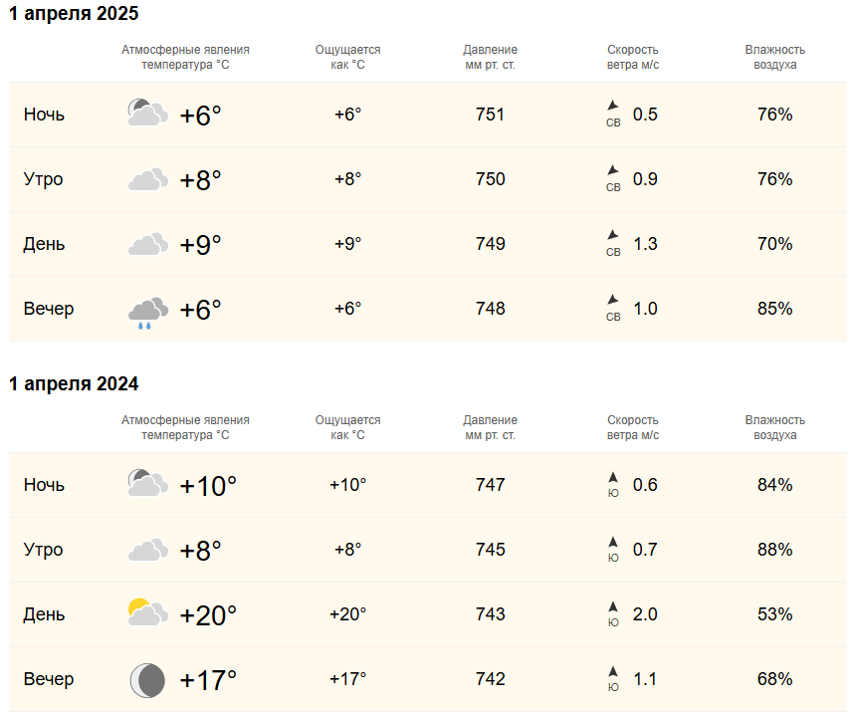Click the 85% humidity value
This screenshot has height=713, width=849.
(774, 309)
